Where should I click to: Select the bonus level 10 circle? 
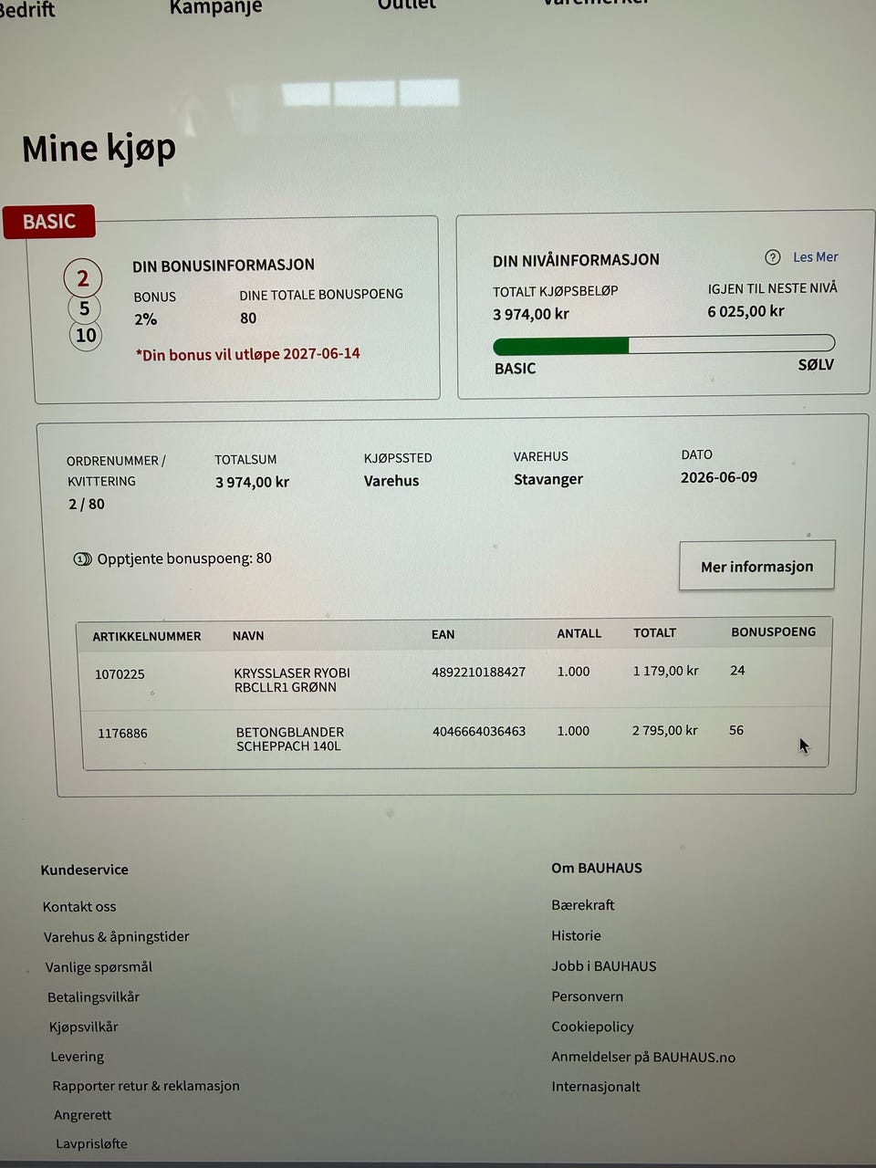86,335
